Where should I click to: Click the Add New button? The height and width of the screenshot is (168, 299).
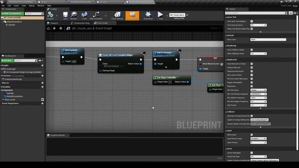click(7, 60)
